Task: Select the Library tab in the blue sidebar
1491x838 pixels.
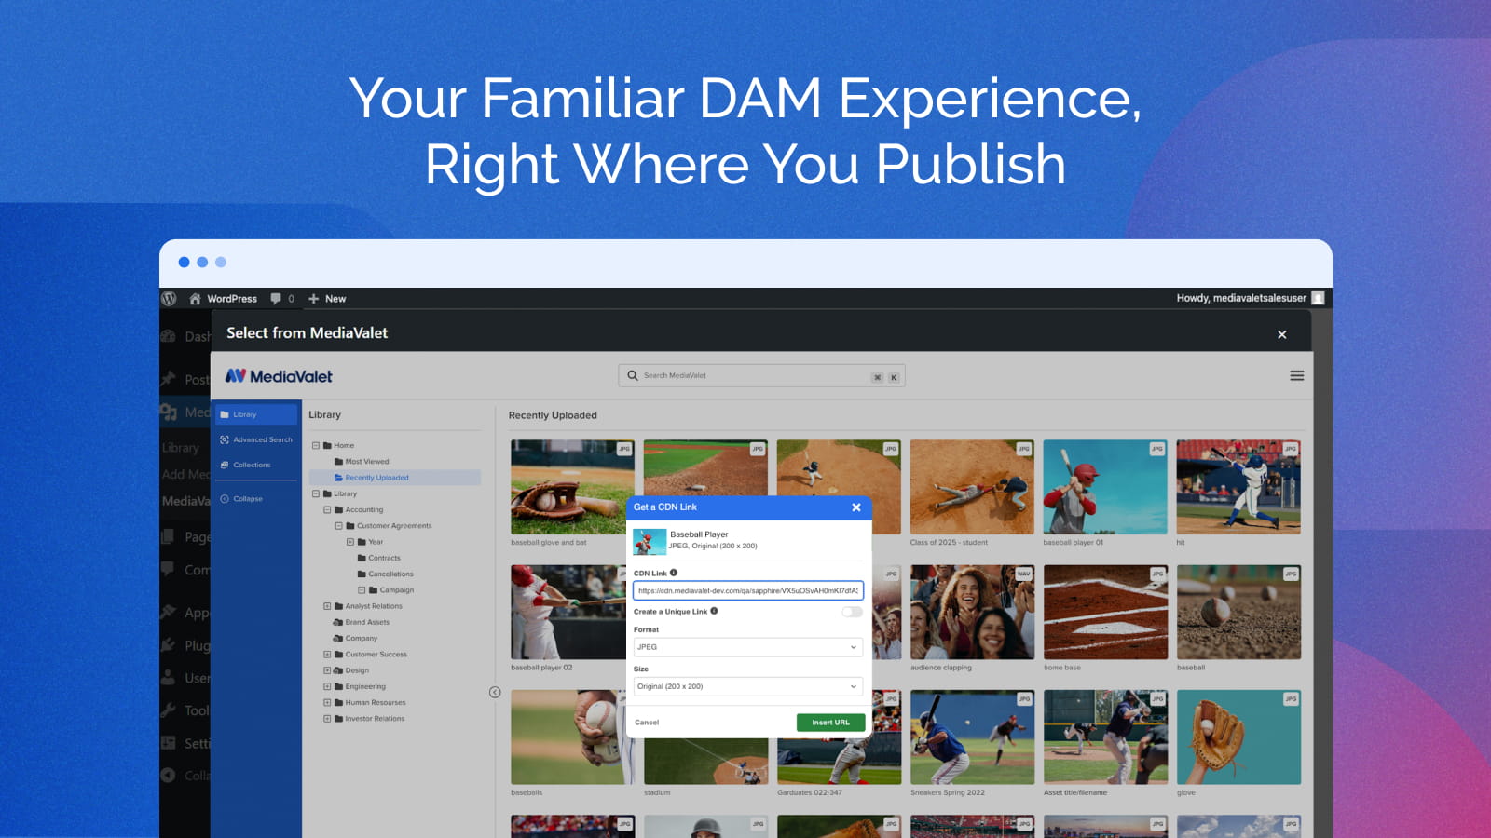Action: pyautogui.click(x=256, y=414)
